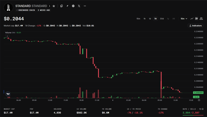Image resolution: width=207 pixels, height=117 pixels.
Task: Click the current price label 0.20424591 on axis
Action: [x=198, y=93]
